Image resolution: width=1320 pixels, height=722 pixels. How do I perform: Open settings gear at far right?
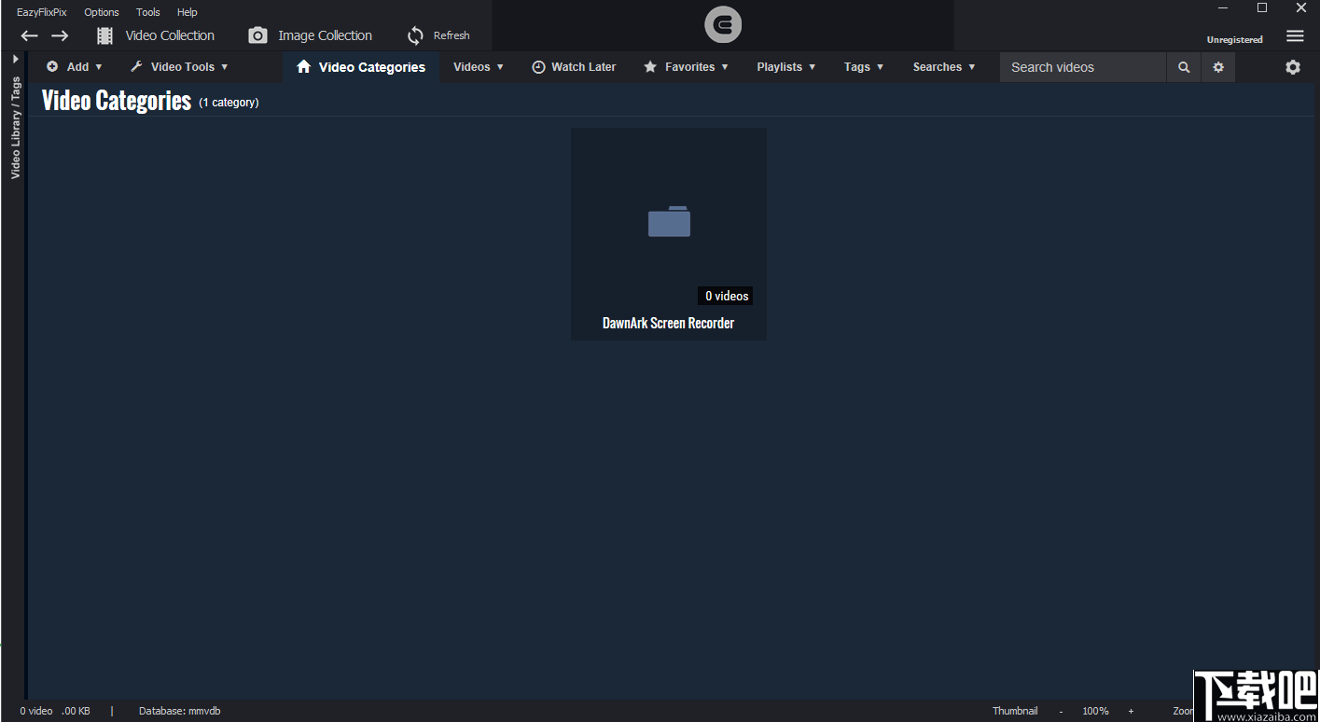[1293, 67]
